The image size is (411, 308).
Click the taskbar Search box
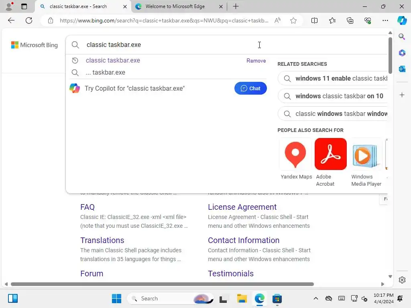coord(170,298)
